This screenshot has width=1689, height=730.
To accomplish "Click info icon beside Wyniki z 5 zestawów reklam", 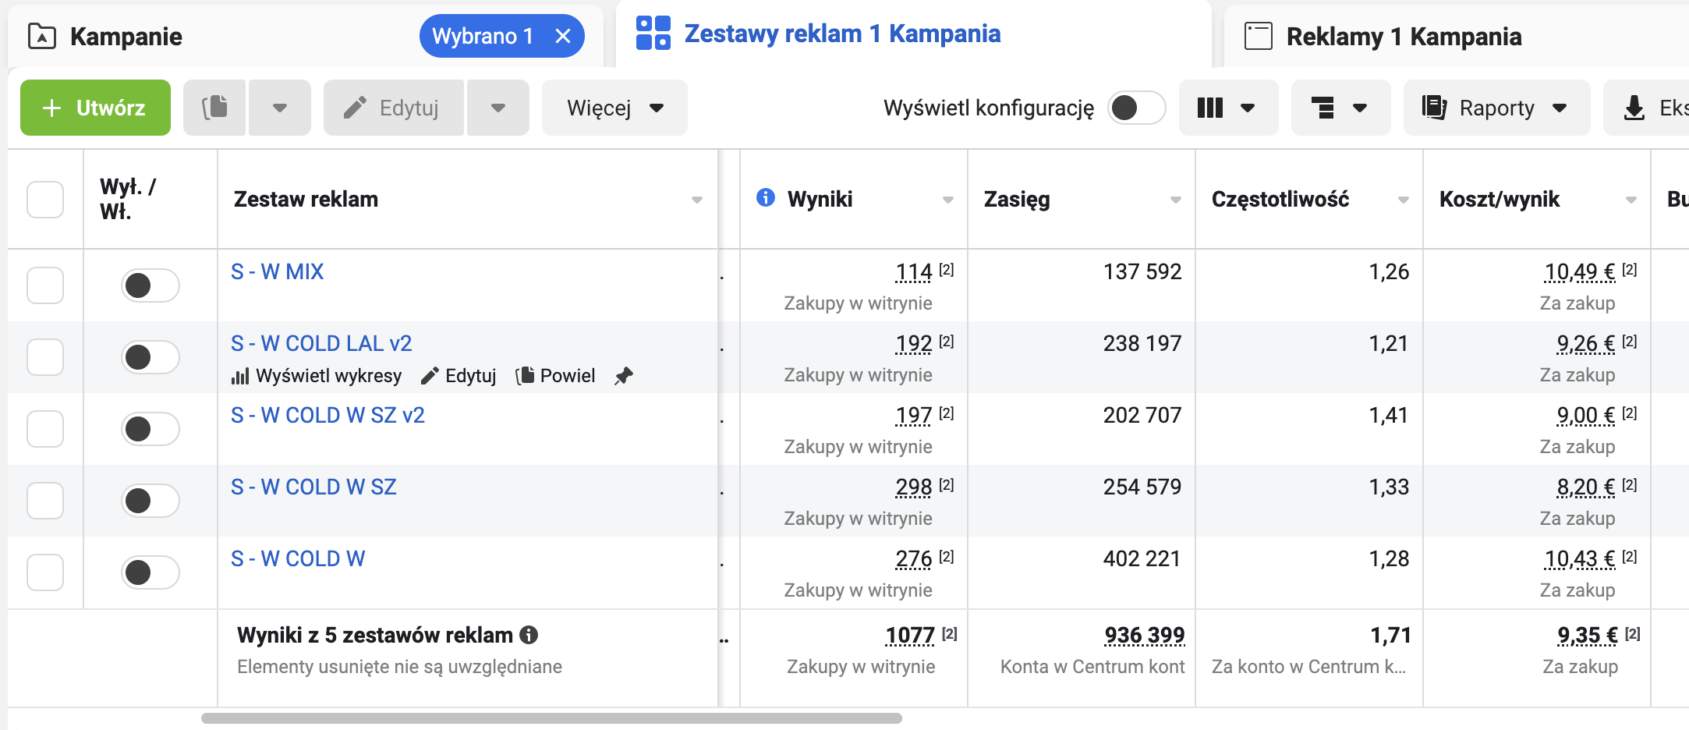I will coord(529,635).
